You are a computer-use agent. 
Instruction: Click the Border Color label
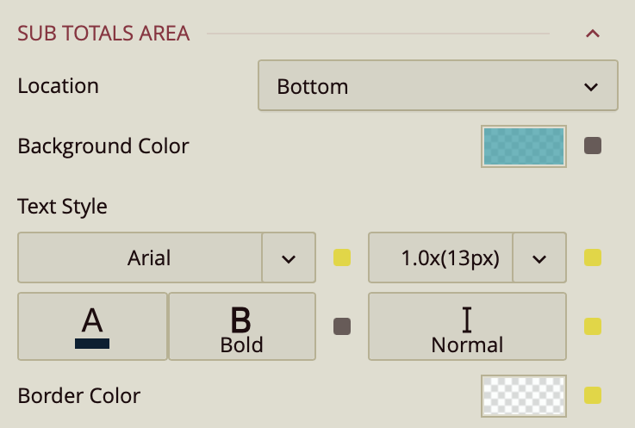pos(79,396)
